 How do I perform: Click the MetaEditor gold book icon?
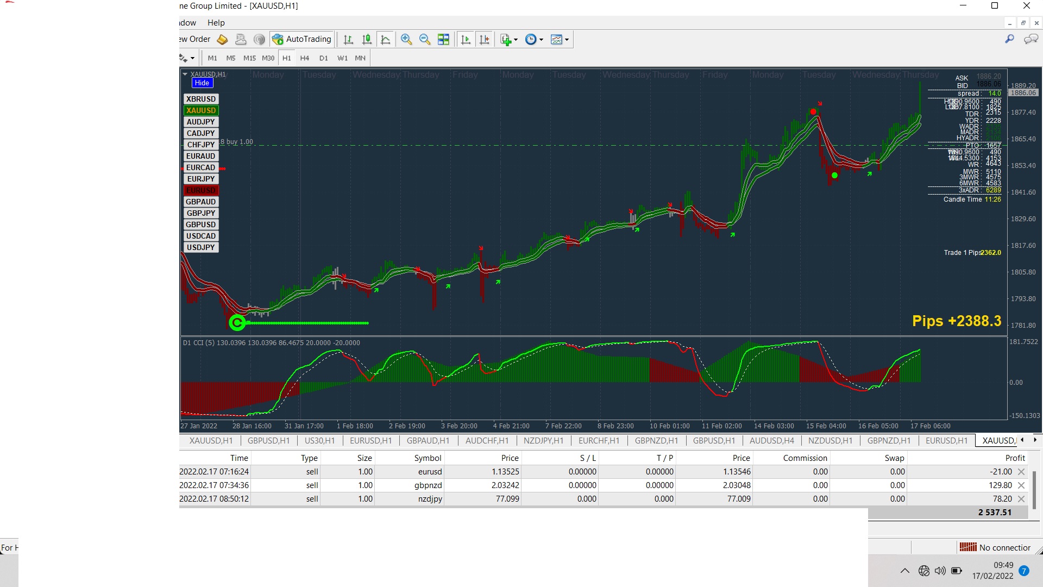(x=222, y=39)
